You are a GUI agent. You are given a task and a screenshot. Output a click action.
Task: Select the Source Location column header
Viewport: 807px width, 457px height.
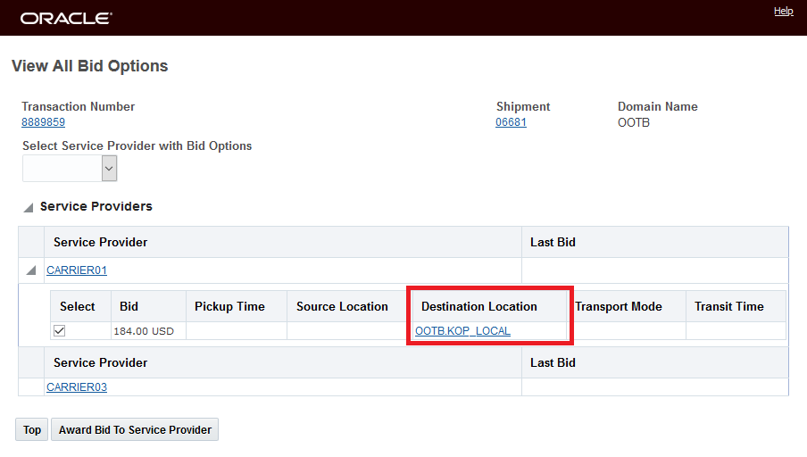coord(342,306)
